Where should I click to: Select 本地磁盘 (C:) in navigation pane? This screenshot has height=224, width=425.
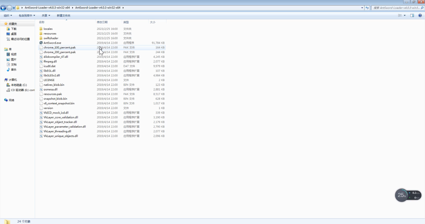click(x=18, y=85)
